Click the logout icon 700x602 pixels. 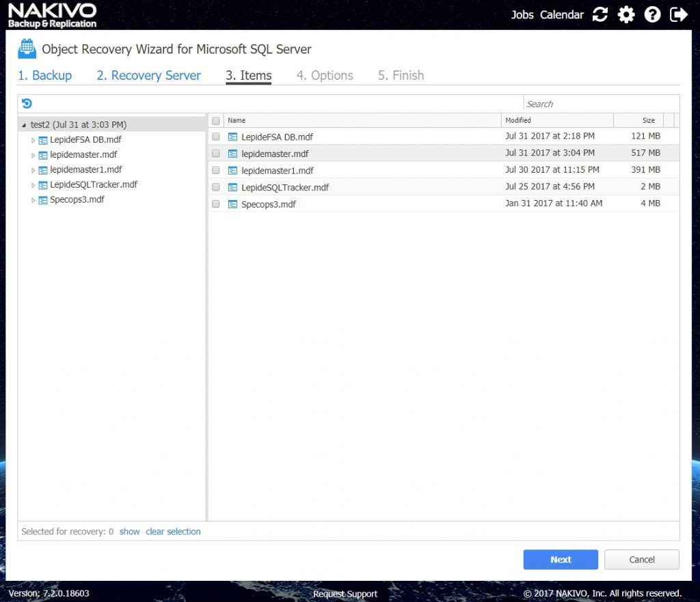click(677, 14)
